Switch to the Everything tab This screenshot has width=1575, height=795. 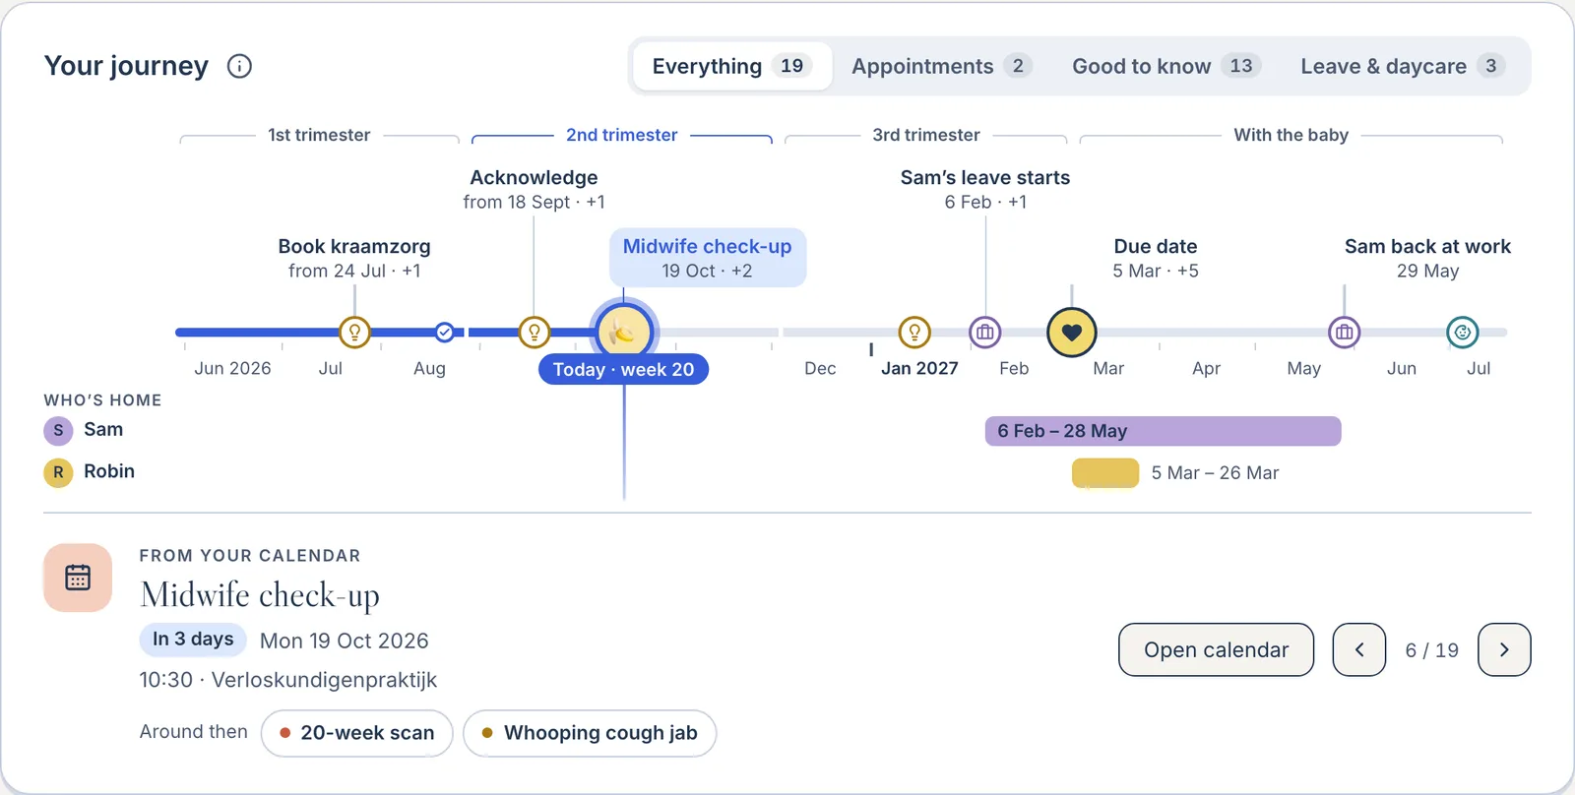click(731, 66)
